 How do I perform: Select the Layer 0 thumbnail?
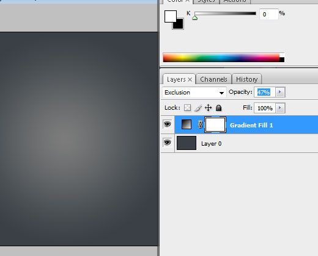click(187, 143)
